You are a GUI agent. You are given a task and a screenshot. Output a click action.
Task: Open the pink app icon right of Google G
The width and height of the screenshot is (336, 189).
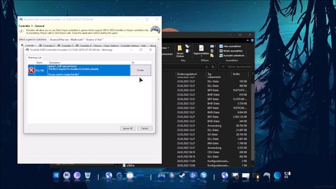coord(130,175)
